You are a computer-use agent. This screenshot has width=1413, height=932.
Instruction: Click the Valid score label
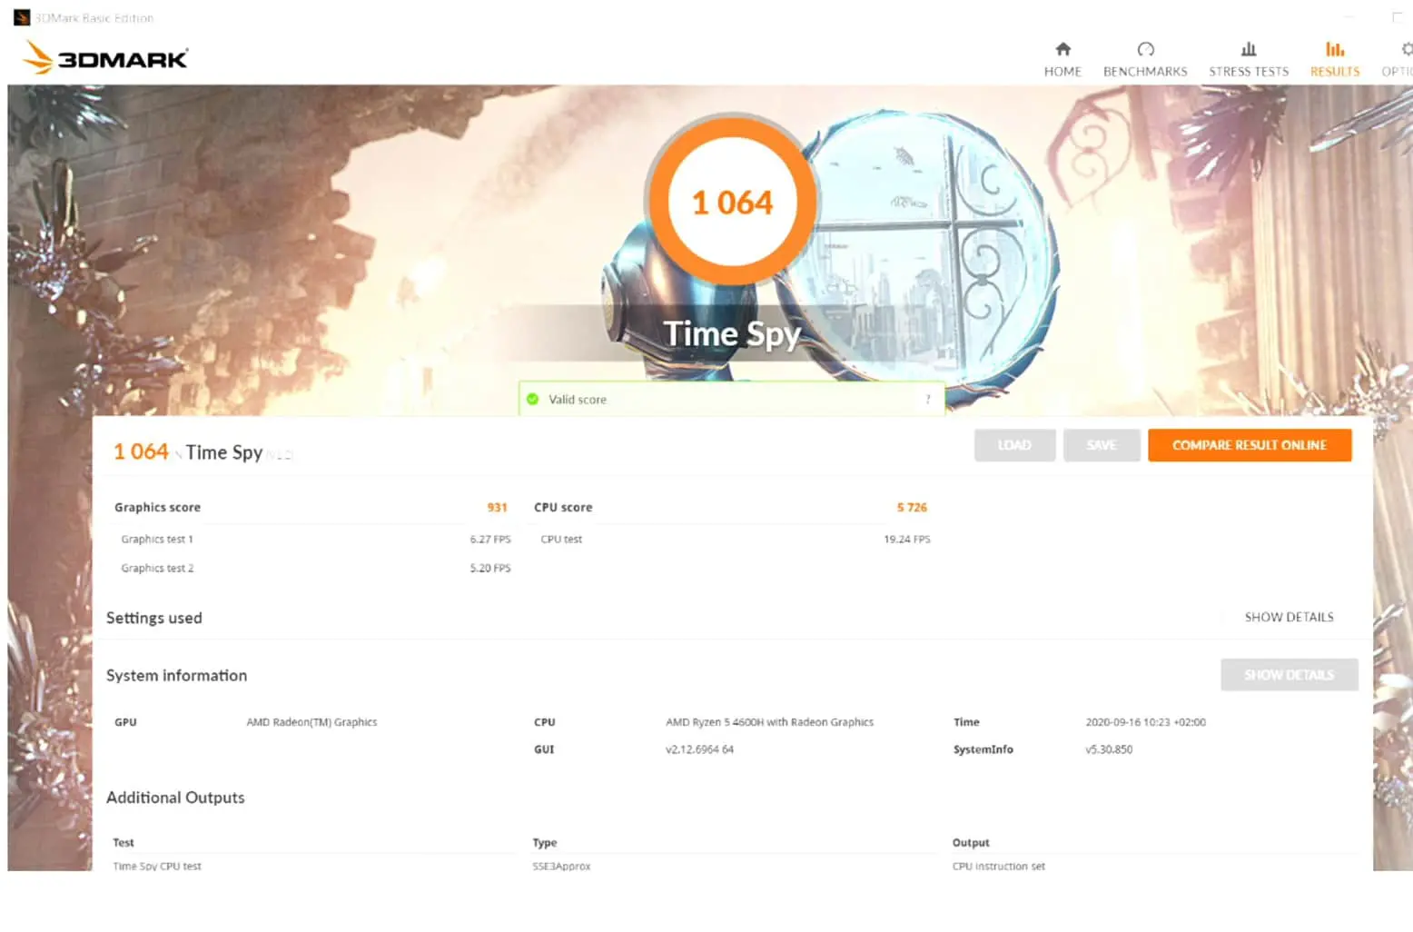[578, 400]
